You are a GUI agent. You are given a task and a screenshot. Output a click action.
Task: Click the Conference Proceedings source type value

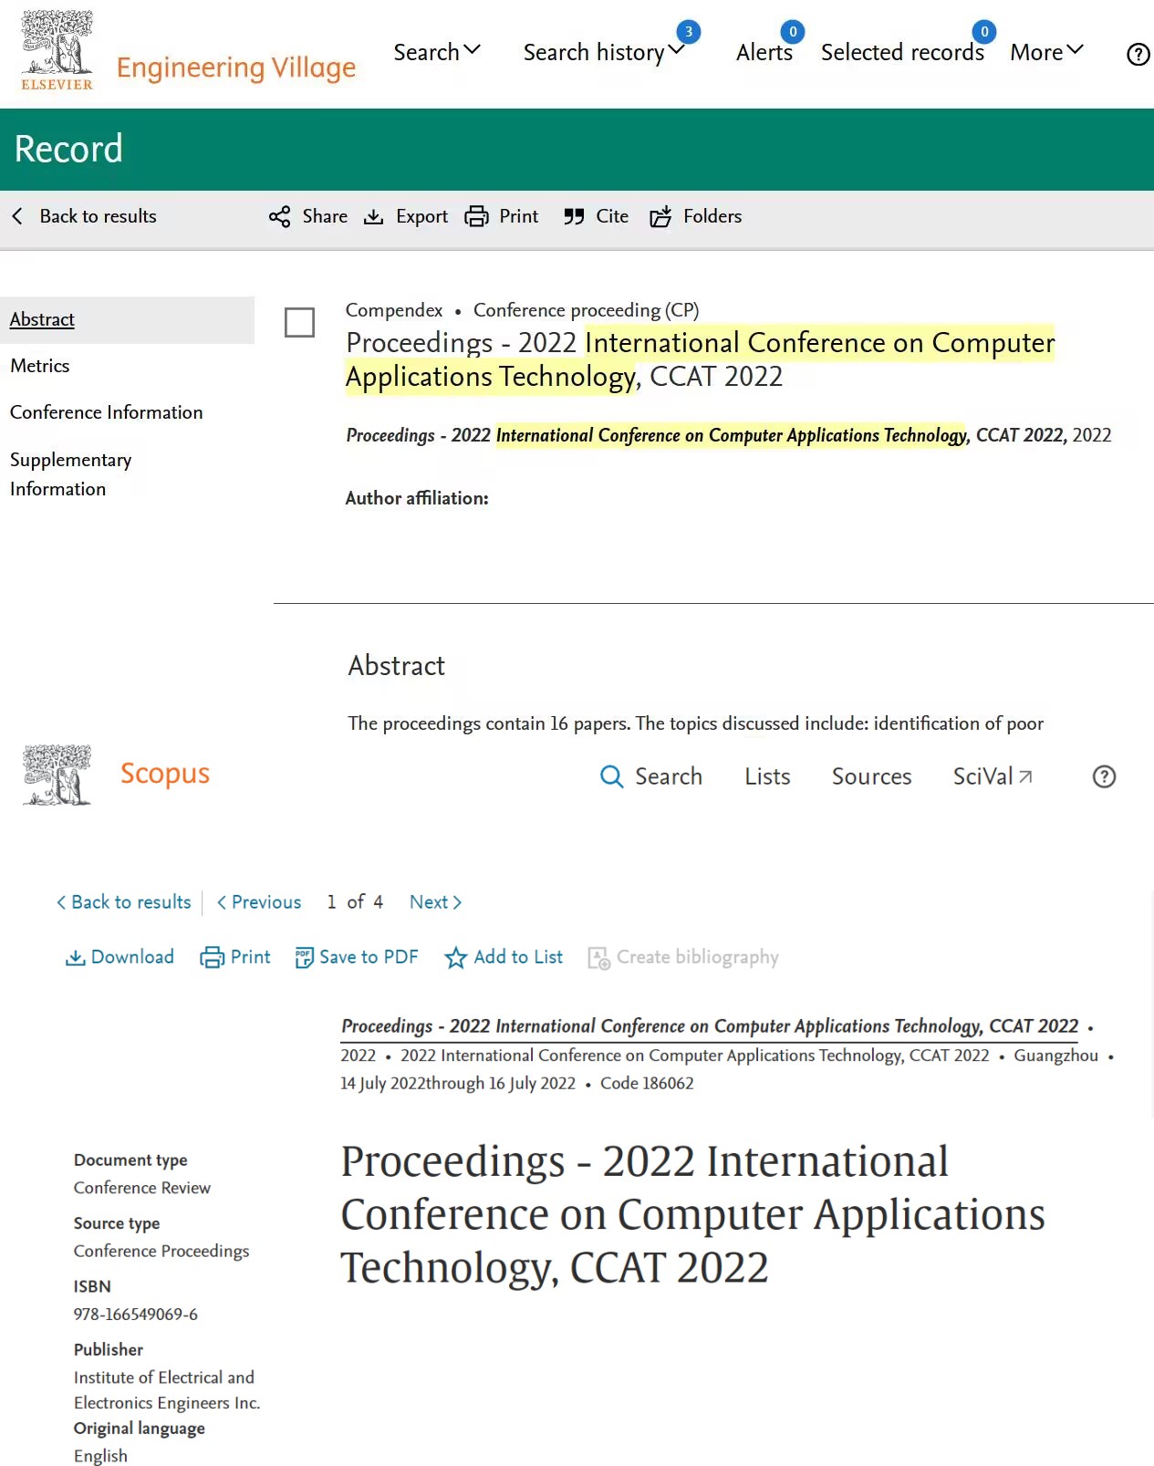pyautogui.click(x=161, y=1251)
